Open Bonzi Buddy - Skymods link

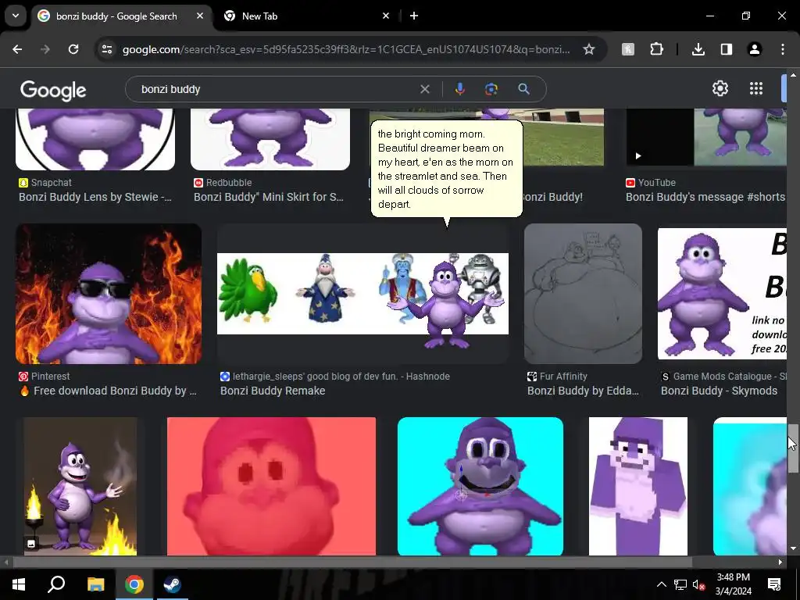click(720, 391)
